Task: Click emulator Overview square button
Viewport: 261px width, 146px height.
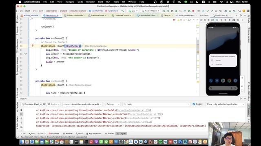Action: pyautogui.click(x=229, y=20)
